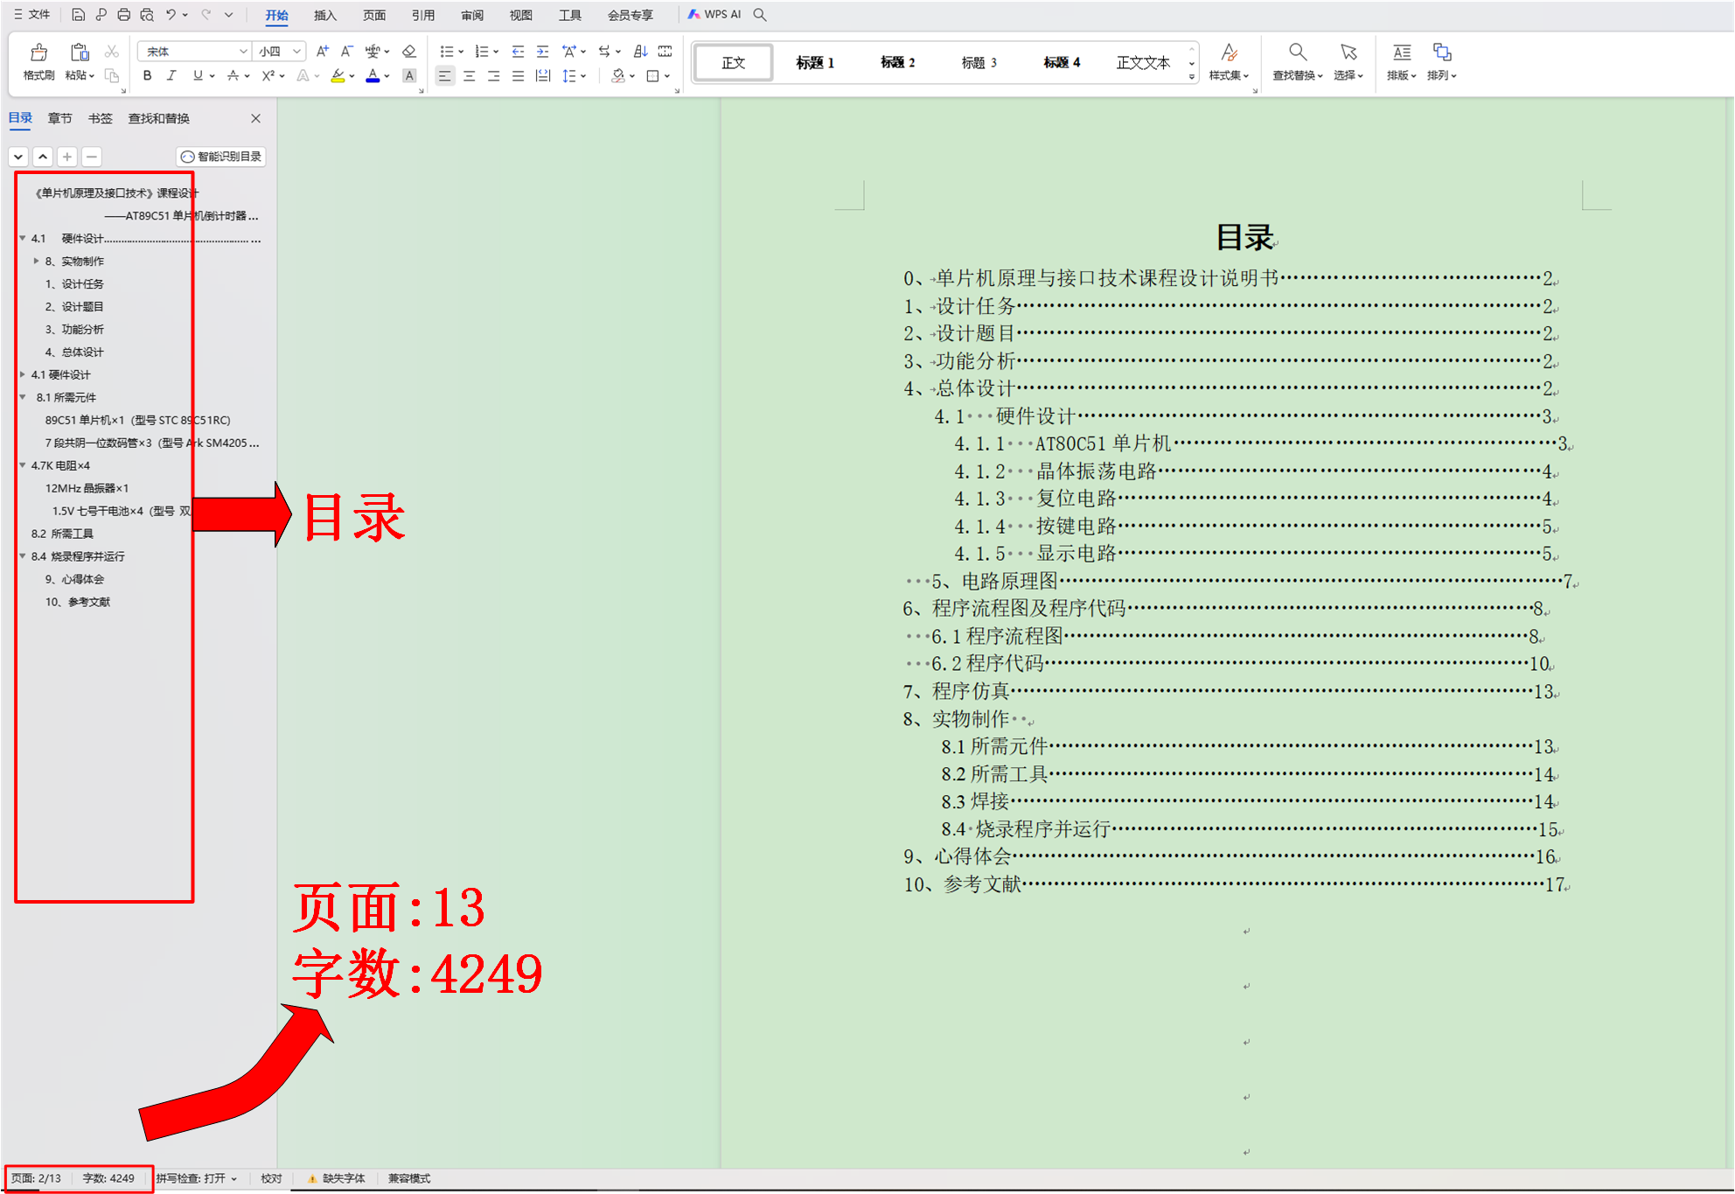Toggle the character shading button
The image size is (1735, 1194).
408,76
